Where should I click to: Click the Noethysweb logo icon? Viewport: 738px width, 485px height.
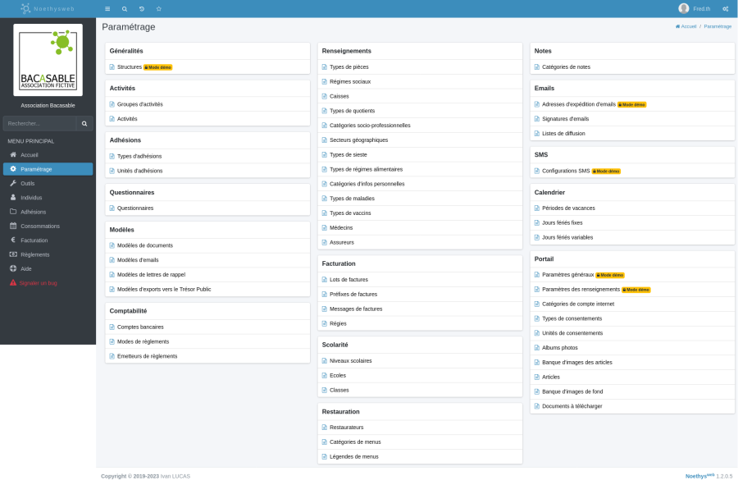click(26, 8)
